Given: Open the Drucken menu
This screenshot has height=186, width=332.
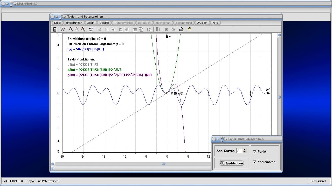Looking at the screenshot, I should (202, 23).
